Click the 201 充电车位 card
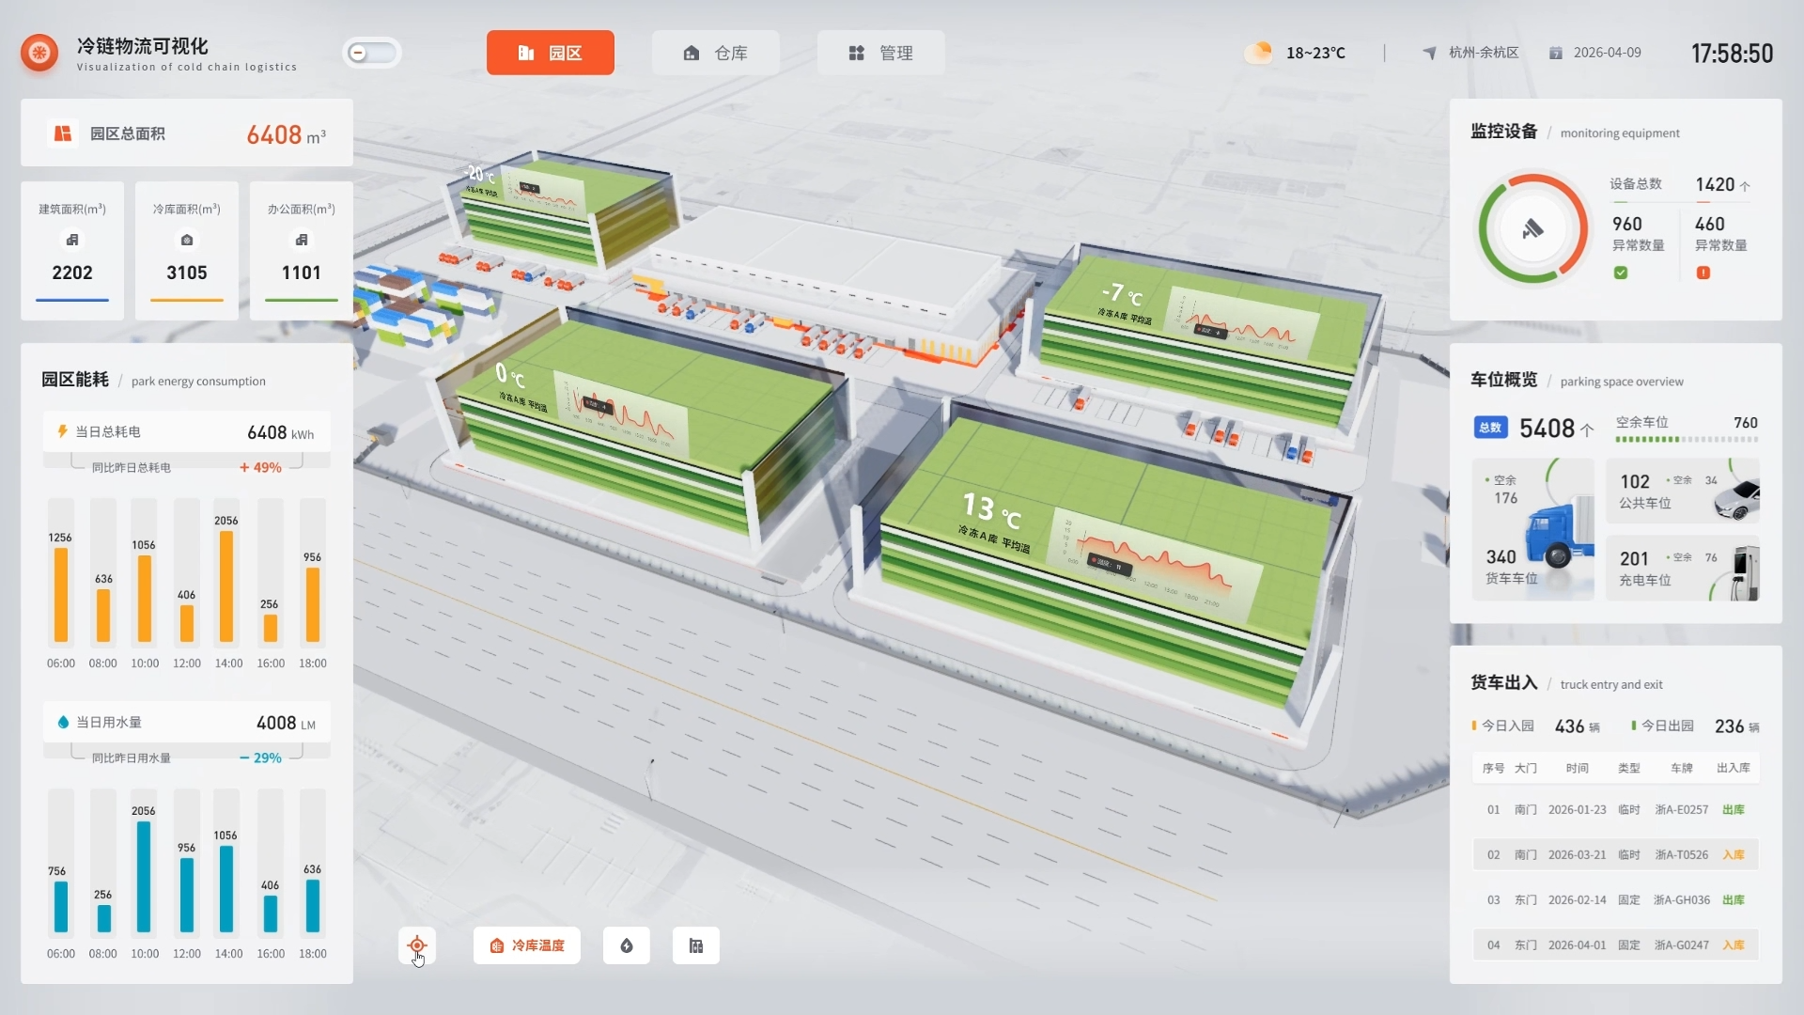The image size is (1804, 1015). (x=1683, y=569)
